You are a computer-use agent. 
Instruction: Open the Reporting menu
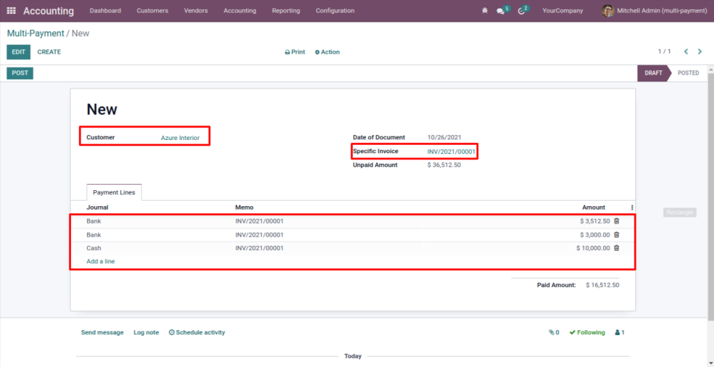click(286, 10)
